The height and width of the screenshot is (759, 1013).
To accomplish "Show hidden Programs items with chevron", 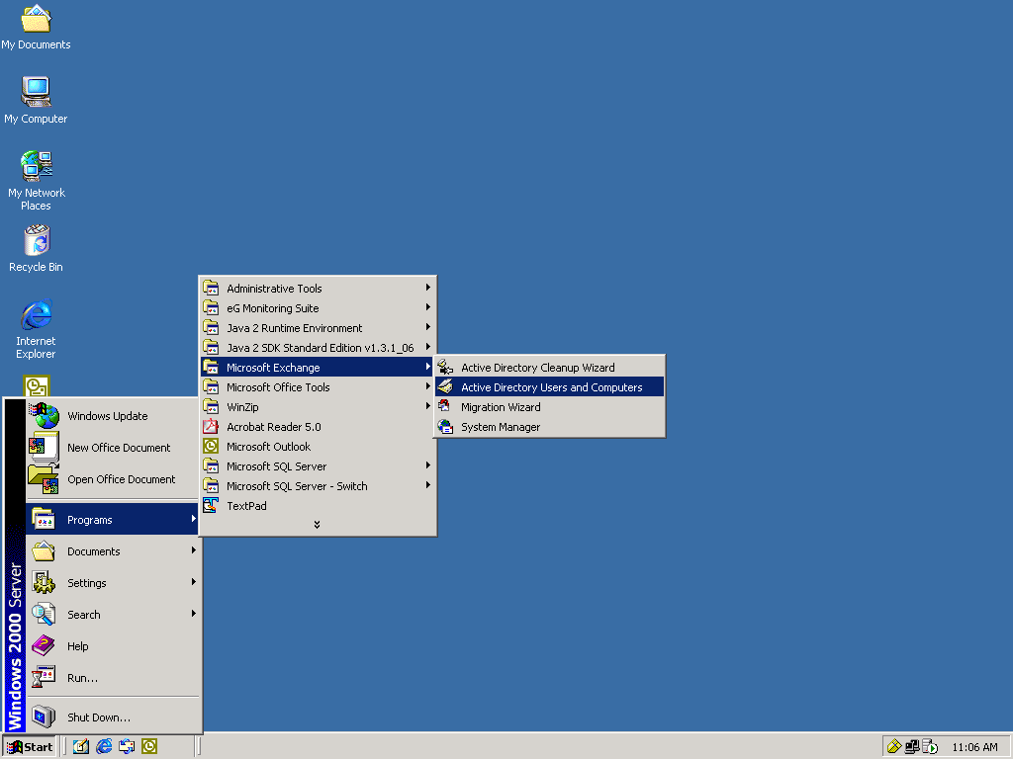I will point(317,525).
